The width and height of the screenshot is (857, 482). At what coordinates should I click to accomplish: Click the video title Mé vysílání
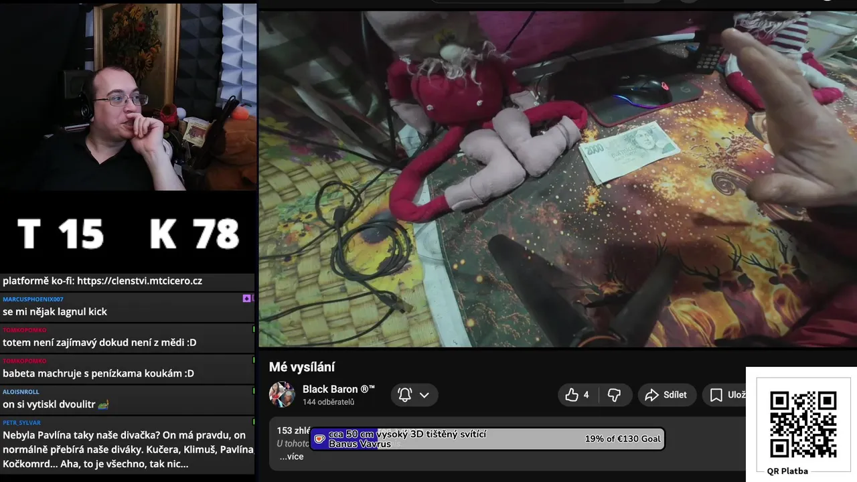coord(302,367)
